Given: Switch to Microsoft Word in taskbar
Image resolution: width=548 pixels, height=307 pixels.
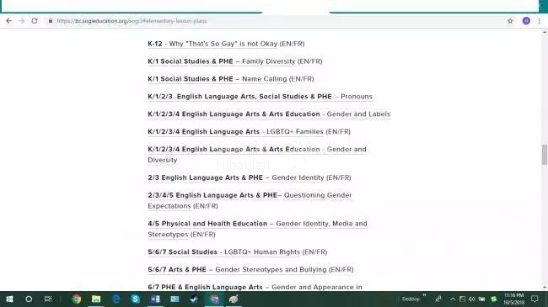Looking at the screenshot, I should (x=155, y=299).
